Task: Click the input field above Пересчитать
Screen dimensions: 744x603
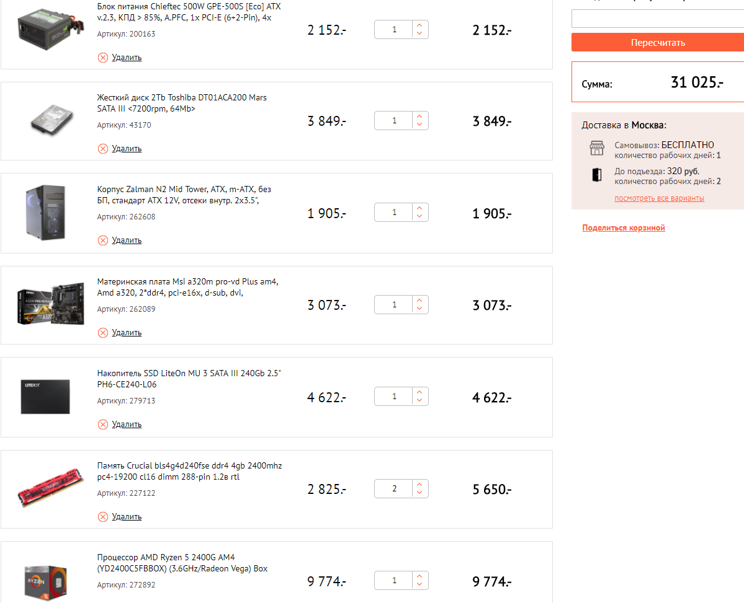Action: (657, 19)
